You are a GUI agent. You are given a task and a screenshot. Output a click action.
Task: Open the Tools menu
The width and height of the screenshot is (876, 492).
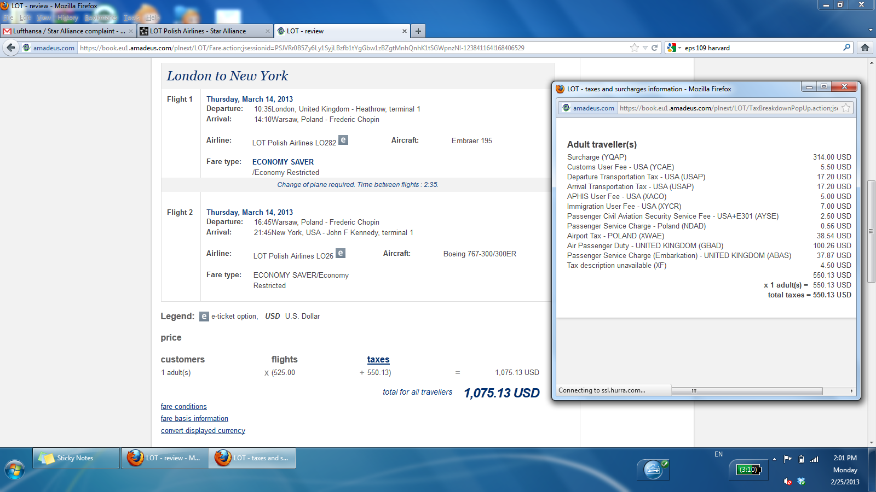(x=131, y=17)
